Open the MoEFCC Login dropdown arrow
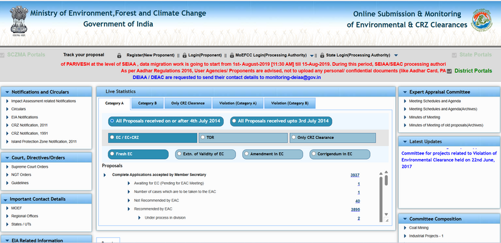This screenshot has width=501, height=243. [x=312, y=56]
